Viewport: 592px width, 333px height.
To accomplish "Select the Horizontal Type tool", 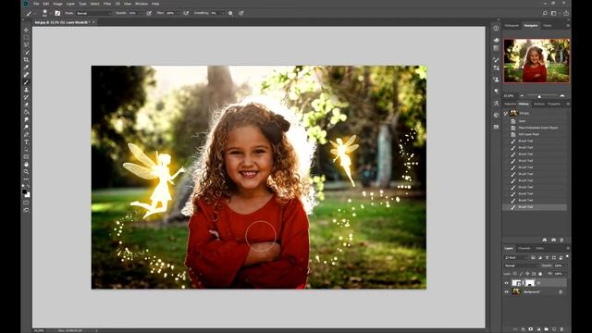I will 26,142.
